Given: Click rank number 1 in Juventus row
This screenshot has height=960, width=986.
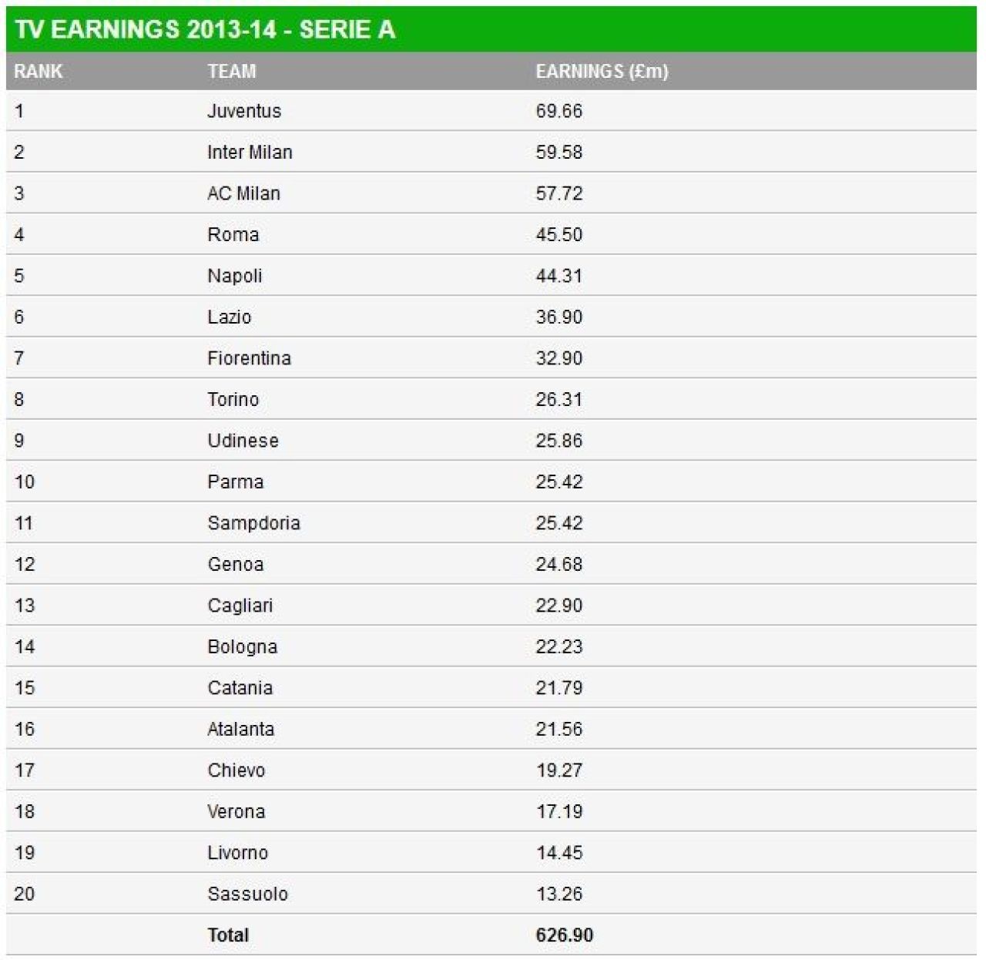Looking at the screenshot, I should (x=19, y=111).
